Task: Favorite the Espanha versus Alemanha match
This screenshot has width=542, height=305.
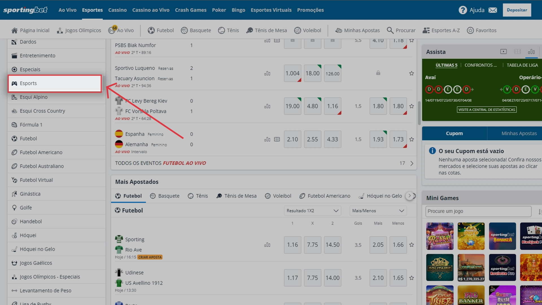Action: click(412, 139)
